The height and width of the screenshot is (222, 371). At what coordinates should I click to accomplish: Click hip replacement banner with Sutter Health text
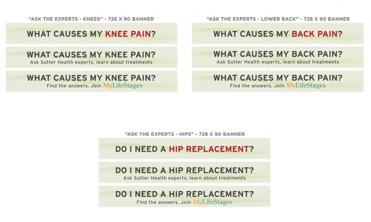point(184,172)
